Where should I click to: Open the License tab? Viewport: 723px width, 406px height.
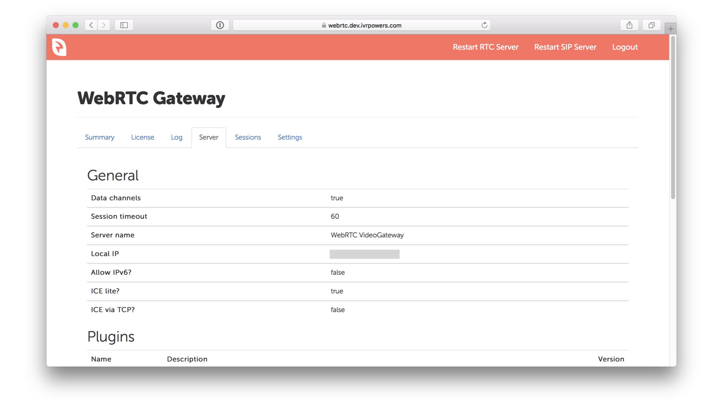point(142,137)
